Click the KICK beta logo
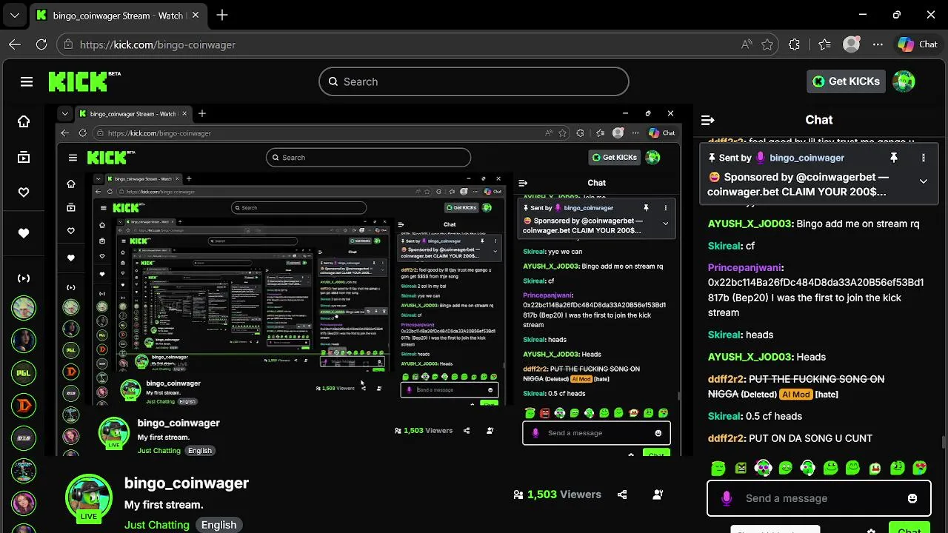This screenshot has width=948, height=533. pos(84,81)
